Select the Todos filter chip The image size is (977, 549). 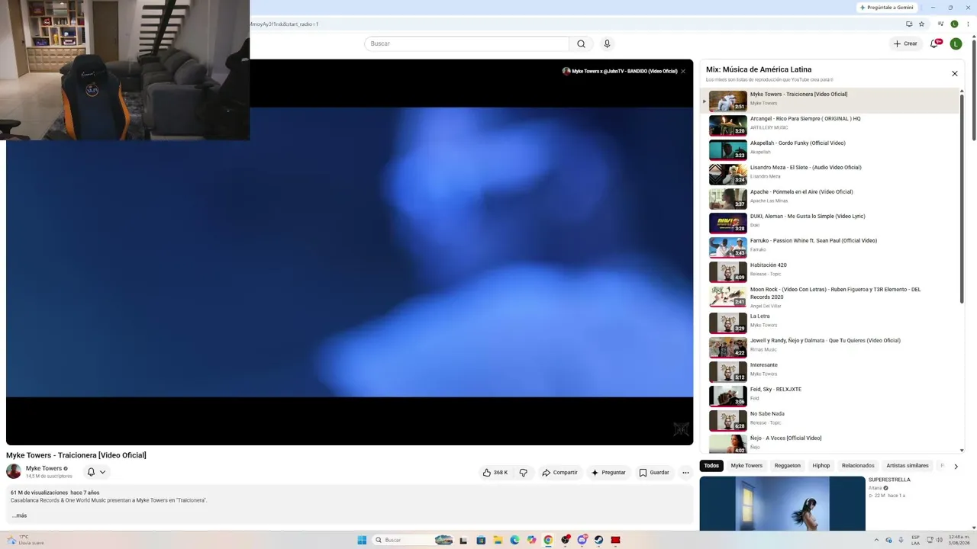click(x=711, y=466)
